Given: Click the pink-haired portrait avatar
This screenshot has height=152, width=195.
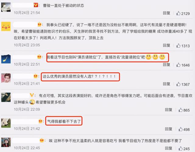Looking at the screenshot, I should 6,78.
